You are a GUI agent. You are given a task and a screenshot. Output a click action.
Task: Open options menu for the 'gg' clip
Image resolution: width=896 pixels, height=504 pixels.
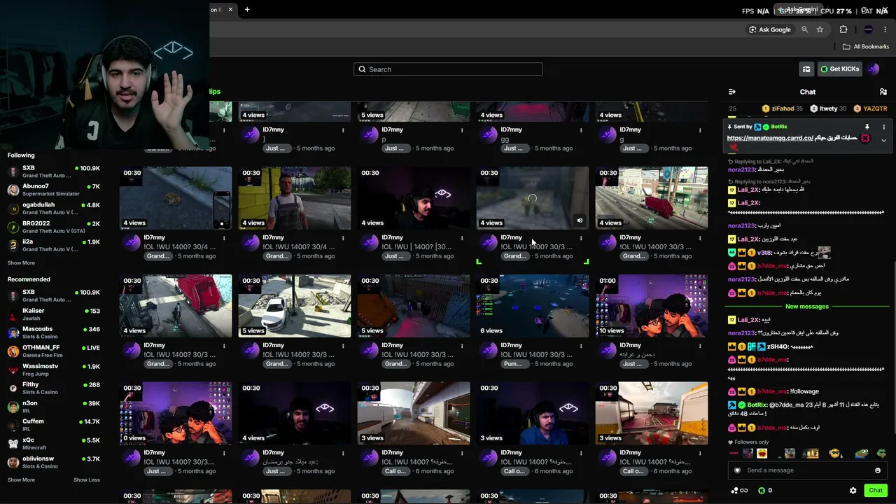(x=581, y=130)
